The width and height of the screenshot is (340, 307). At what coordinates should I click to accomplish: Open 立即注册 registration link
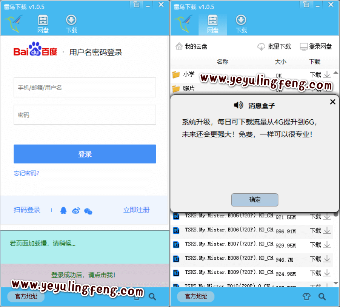click(x=136, y=210)
